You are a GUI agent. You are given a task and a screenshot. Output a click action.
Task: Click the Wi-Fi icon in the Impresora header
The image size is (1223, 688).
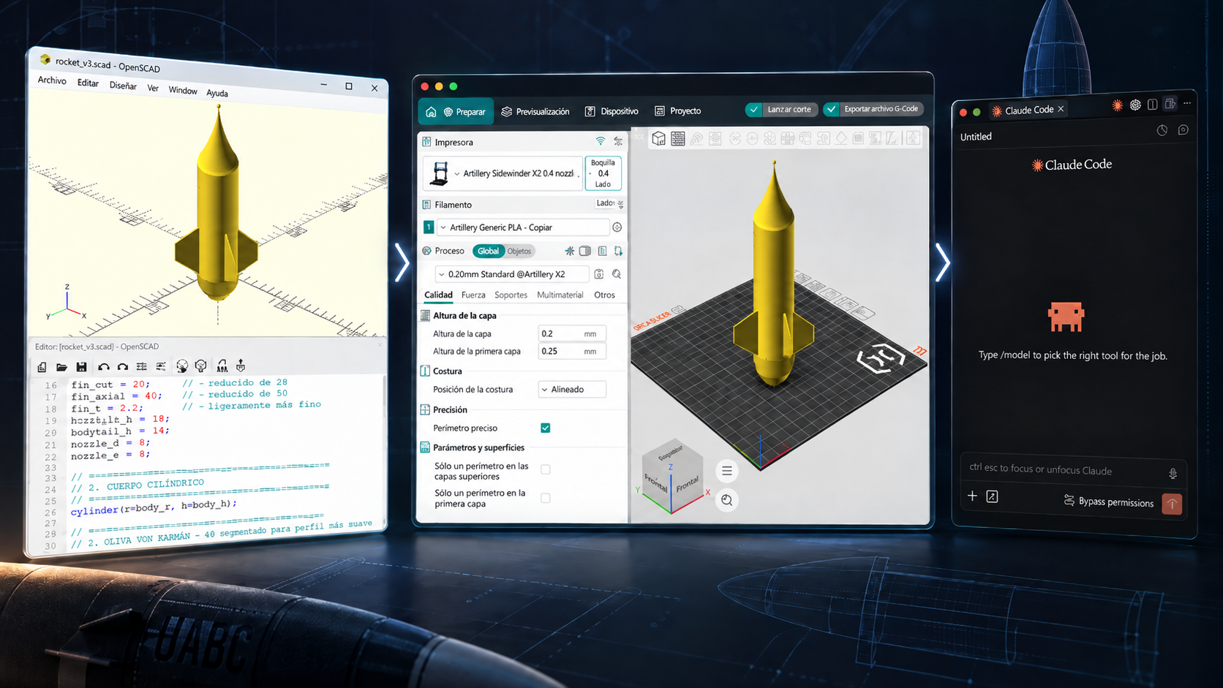click(x=601, y=141)
